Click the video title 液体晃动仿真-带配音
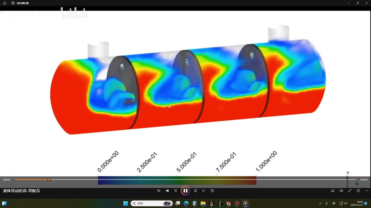The image size is (371, 208). 21,191
